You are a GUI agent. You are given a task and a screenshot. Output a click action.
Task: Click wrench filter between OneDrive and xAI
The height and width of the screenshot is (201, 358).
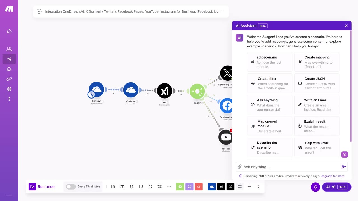(x=148, y=94)
